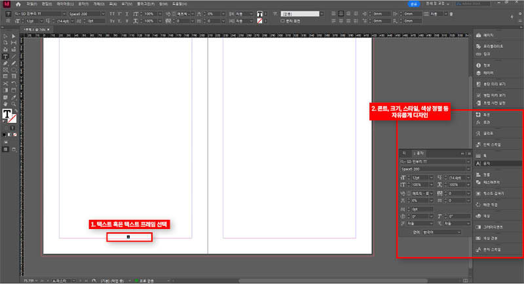Screen dimensions: 524x284
Task: Click the control bar stroke none swatch
Action: tap(259, 21)
